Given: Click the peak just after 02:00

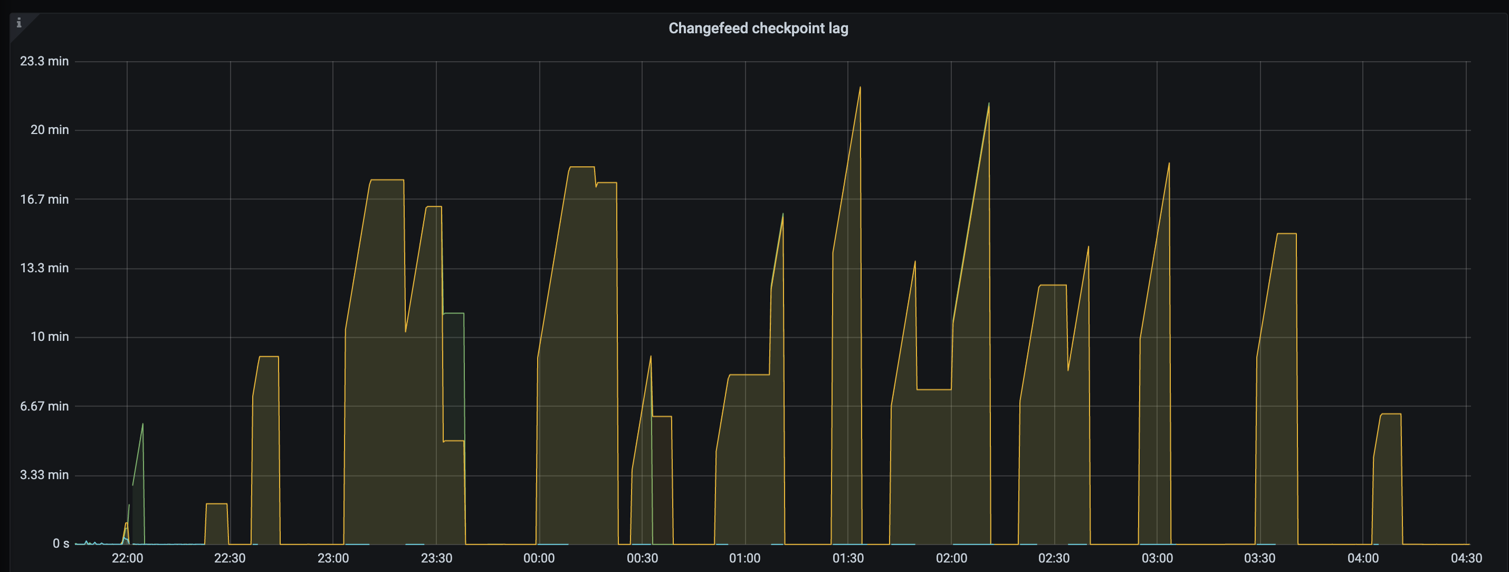Looking at the screenshot, I should [988, 104].
